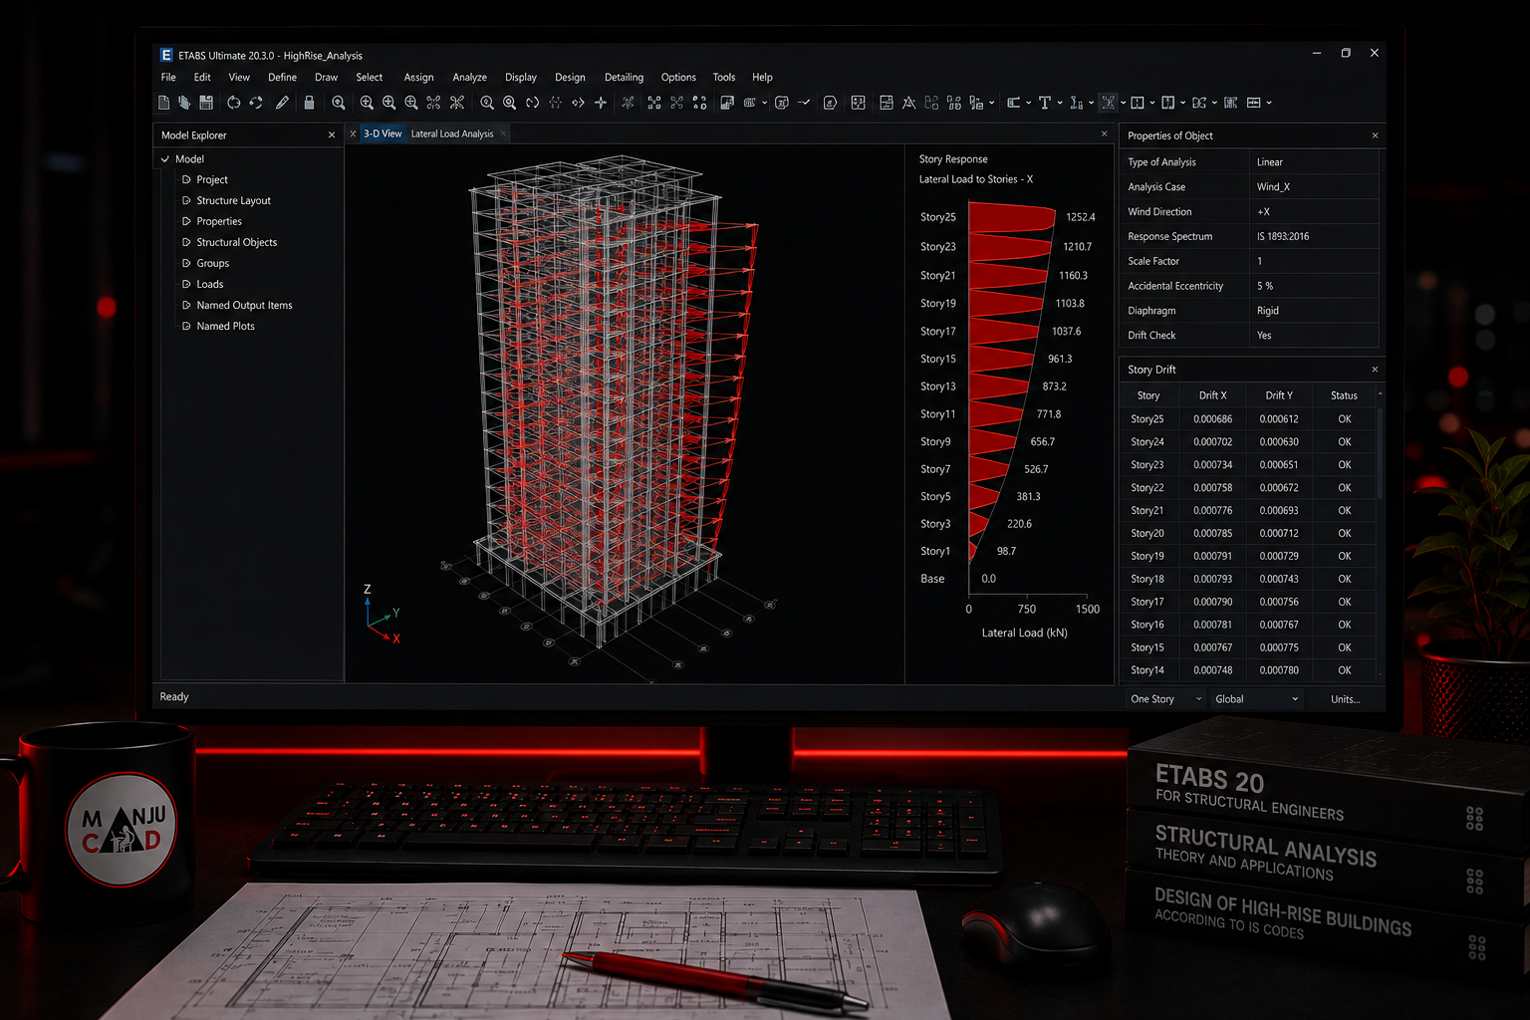Open the Analyze menu
1530x1020 pixels.
point(469,77)
